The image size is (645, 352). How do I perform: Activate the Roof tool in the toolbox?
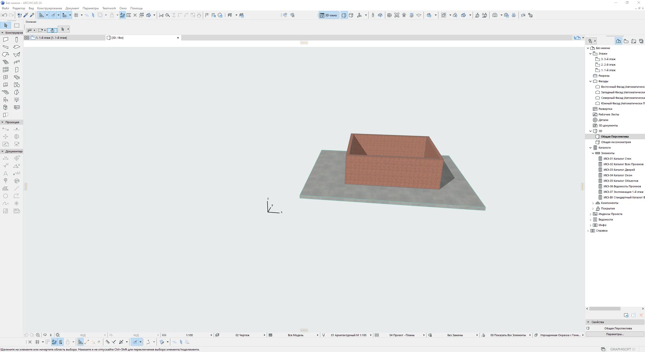coord(6,55)
